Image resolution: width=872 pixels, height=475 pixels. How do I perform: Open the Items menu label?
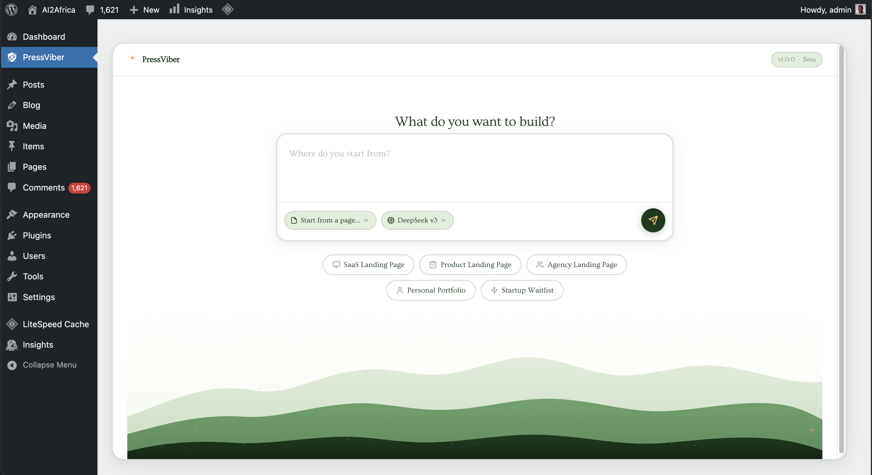point(33,146)
